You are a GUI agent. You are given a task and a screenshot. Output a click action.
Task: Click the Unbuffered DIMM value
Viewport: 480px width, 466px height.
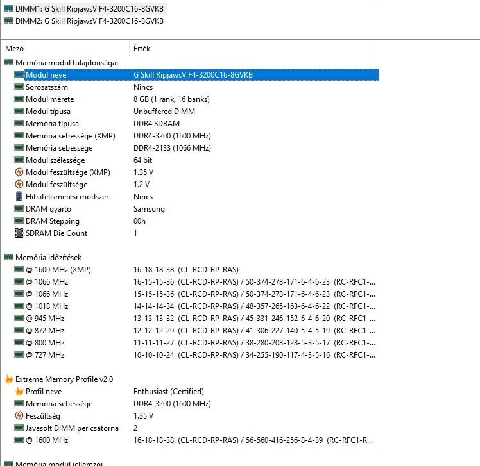coord(164,112)
